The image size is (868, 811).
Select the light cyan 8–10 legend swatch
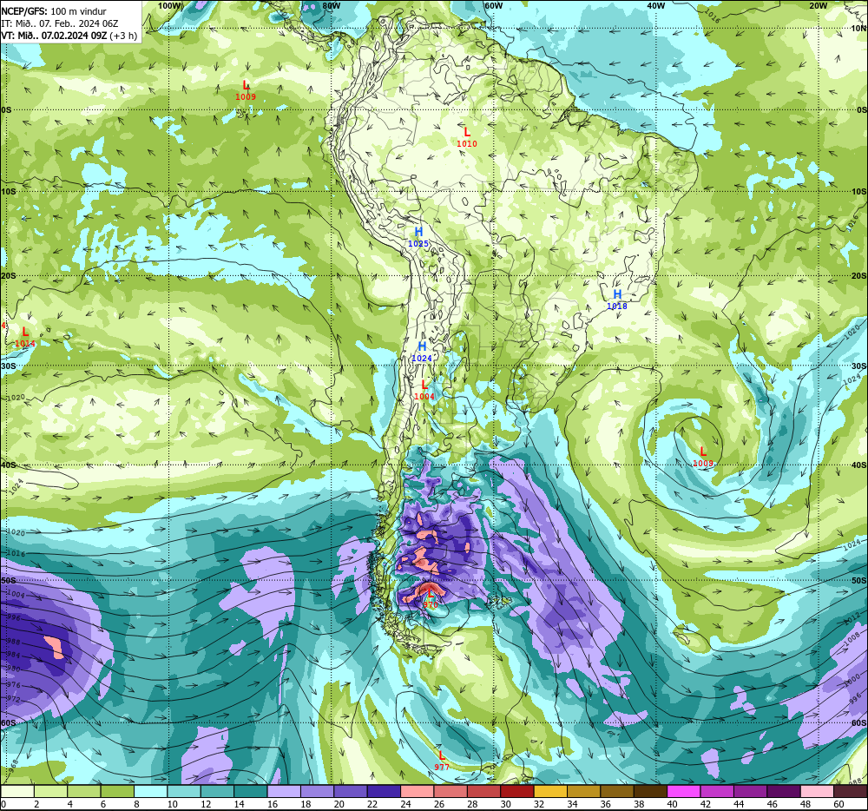(x=150, y=792)
